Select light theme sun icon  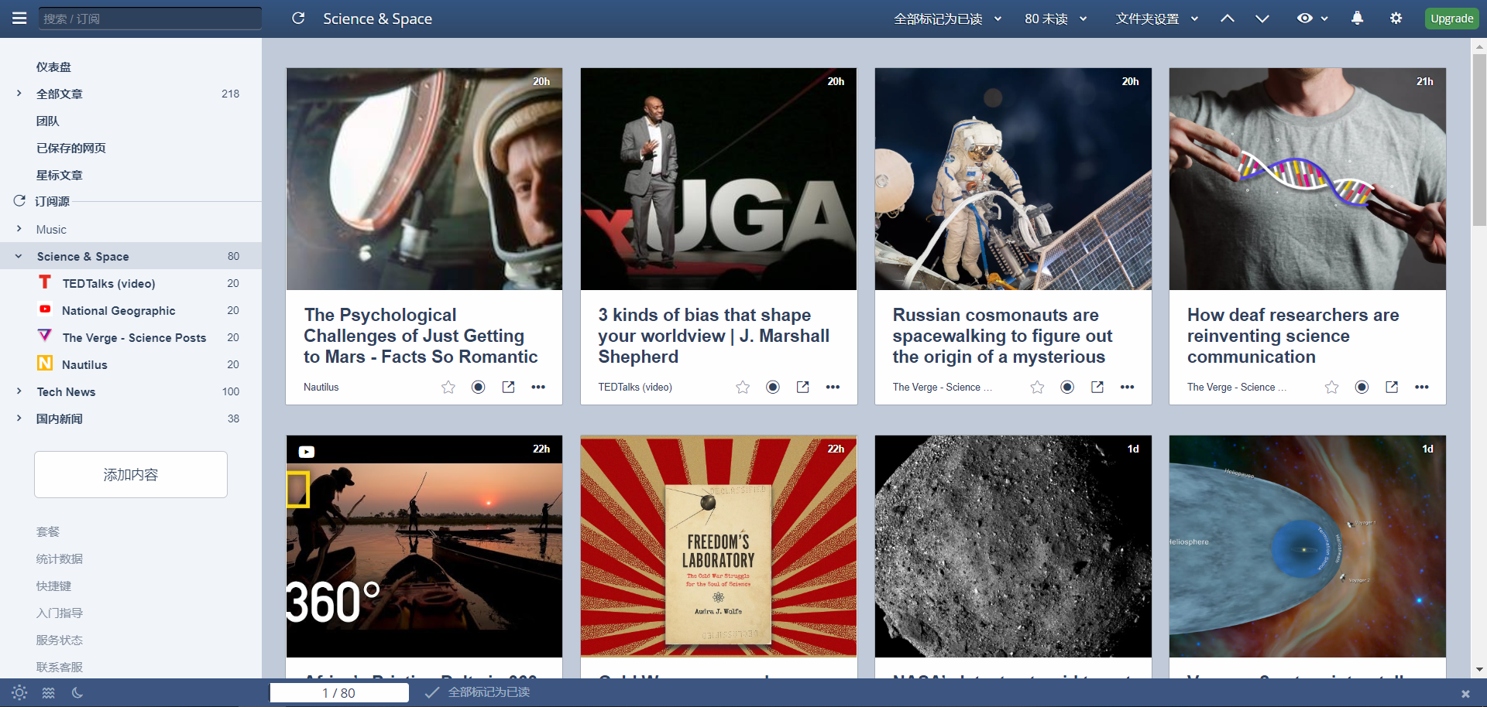(x=19, y=693)
